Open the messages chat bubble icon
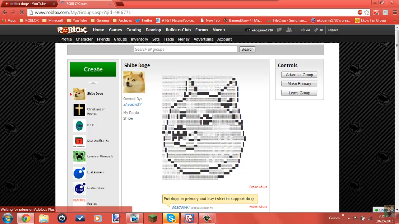 coord(279,30)
